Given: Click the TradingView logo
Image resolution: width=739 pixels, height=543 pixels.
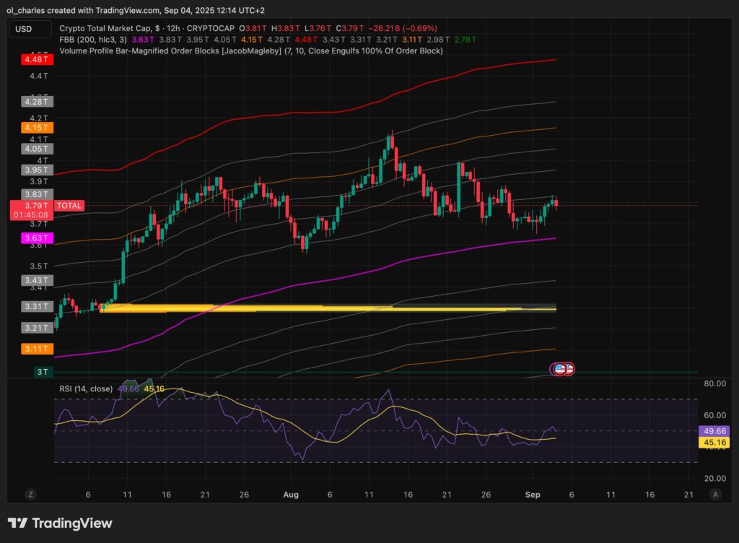Looking at the screenshot, I should 60,523.
